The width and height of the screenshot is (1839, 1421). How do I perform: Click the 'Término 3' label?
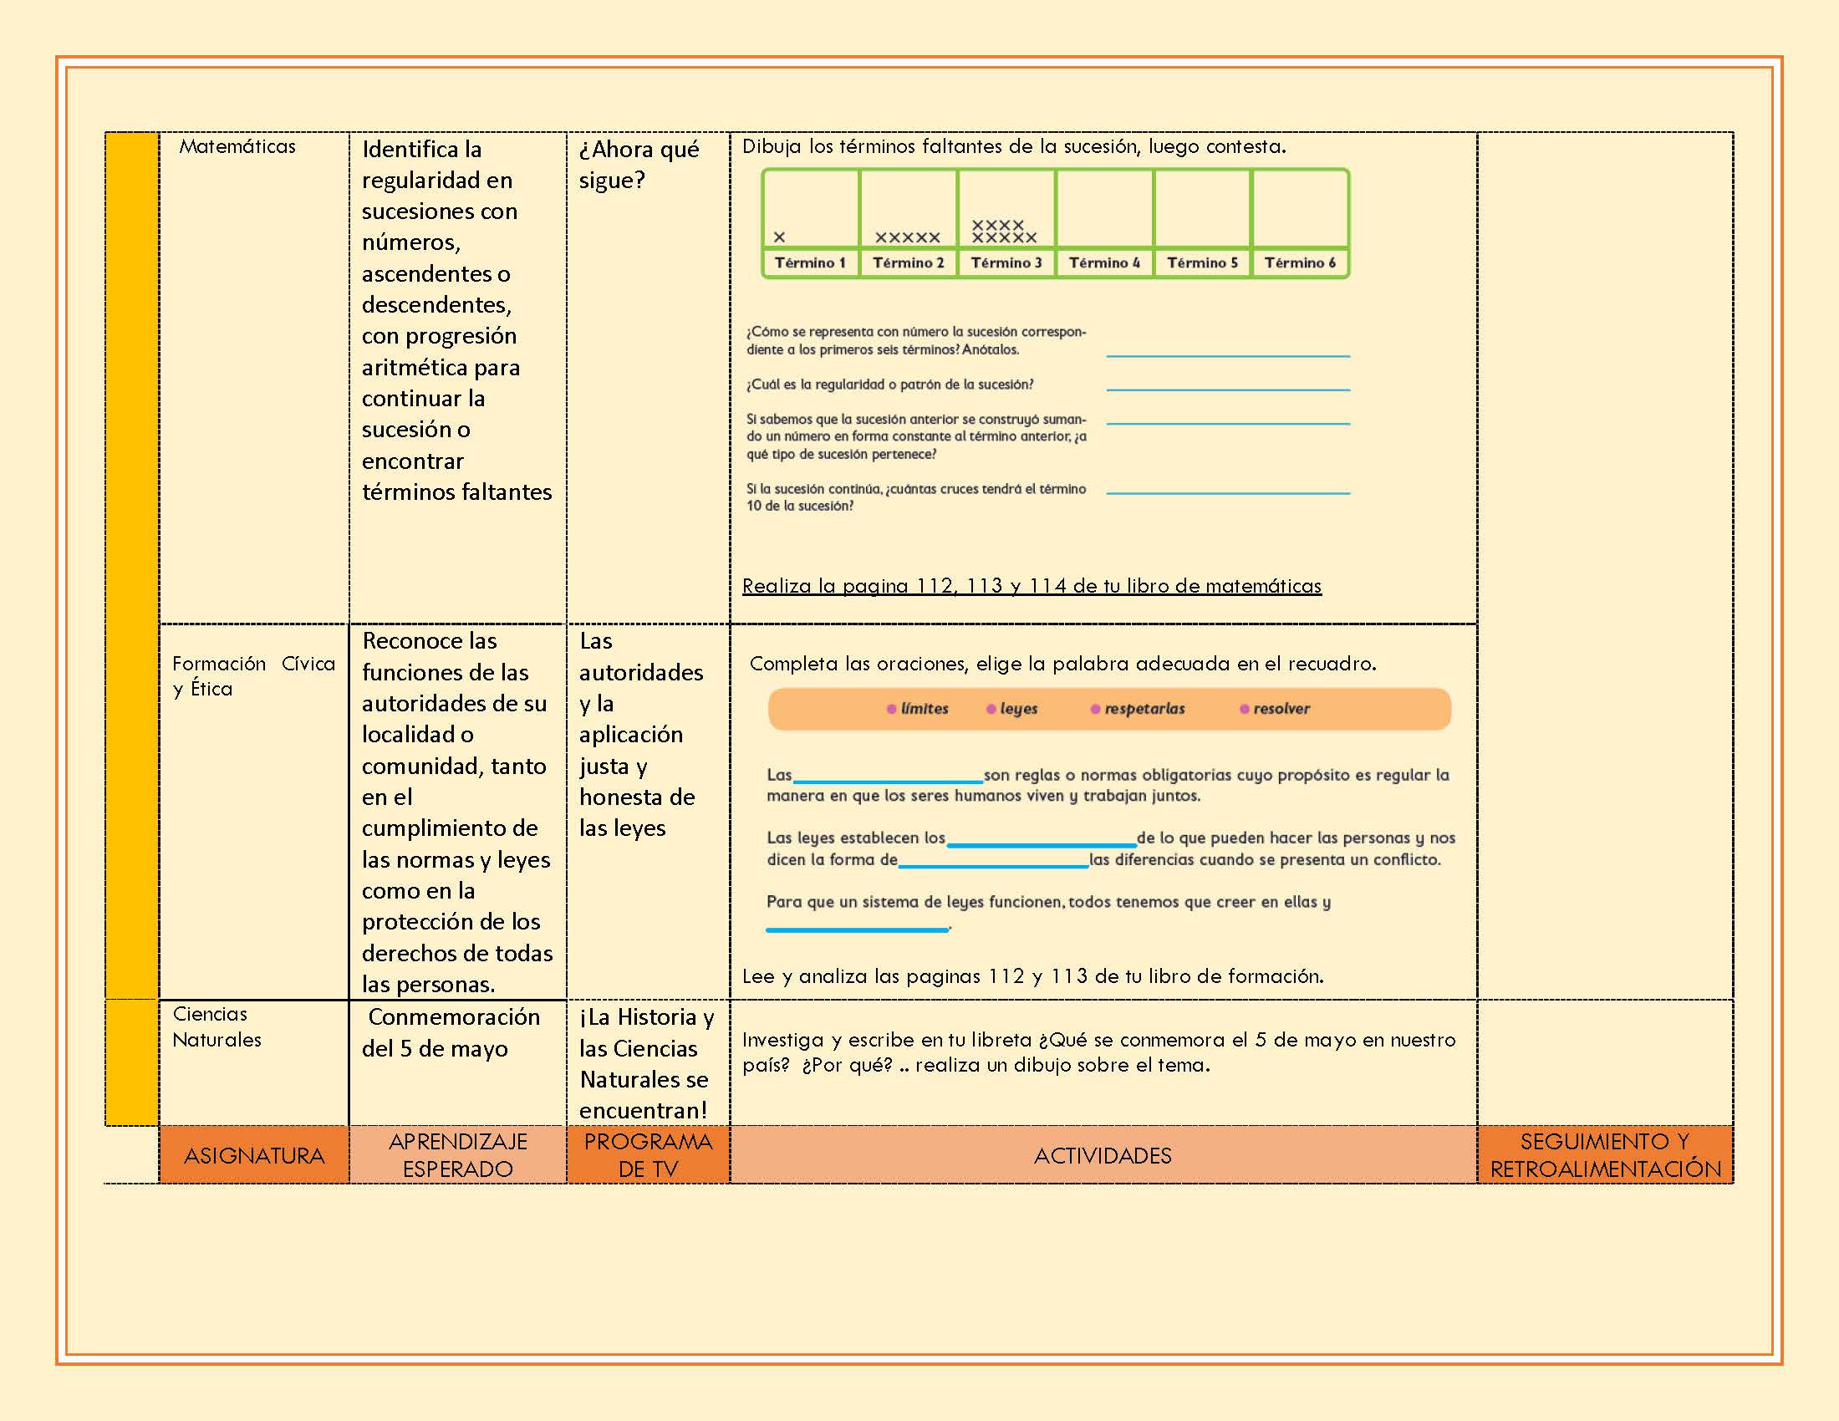[1006, 262]
